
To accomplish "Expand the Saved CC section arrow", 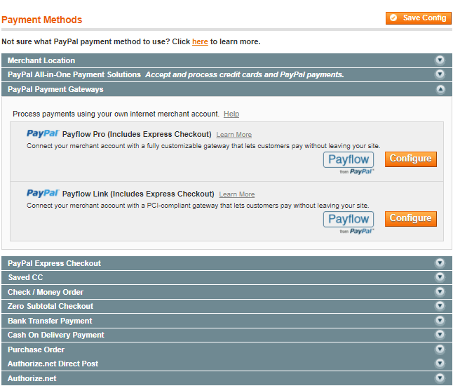I will click(x=440, y=277).
